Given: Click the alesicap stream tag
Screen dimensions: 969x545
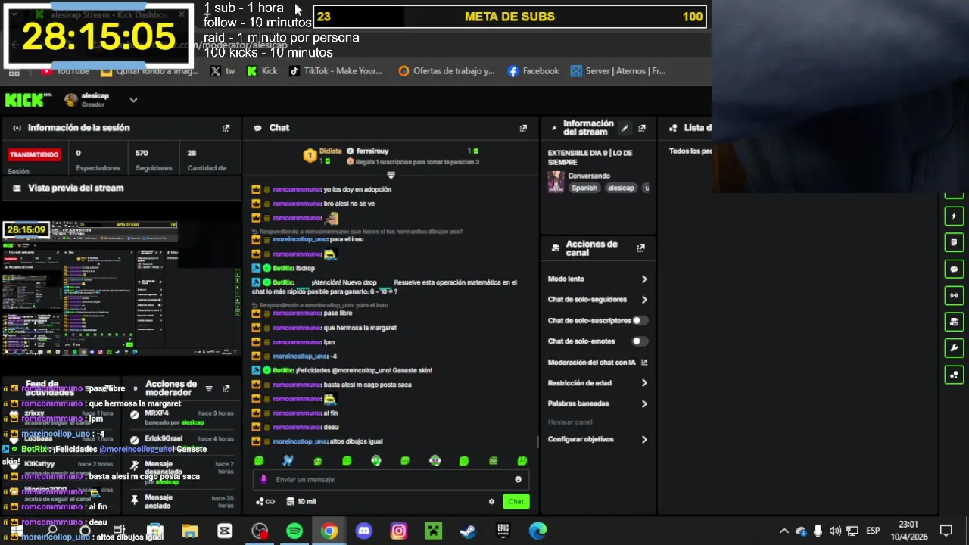Looking at the screenshot, I should point(621,188).
